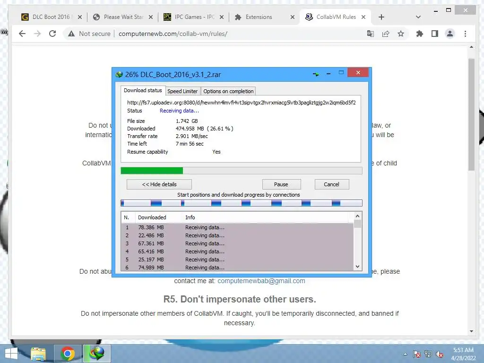484x363 pixels.
Task: Click the N. column header
Action: [x=128, y=217]
